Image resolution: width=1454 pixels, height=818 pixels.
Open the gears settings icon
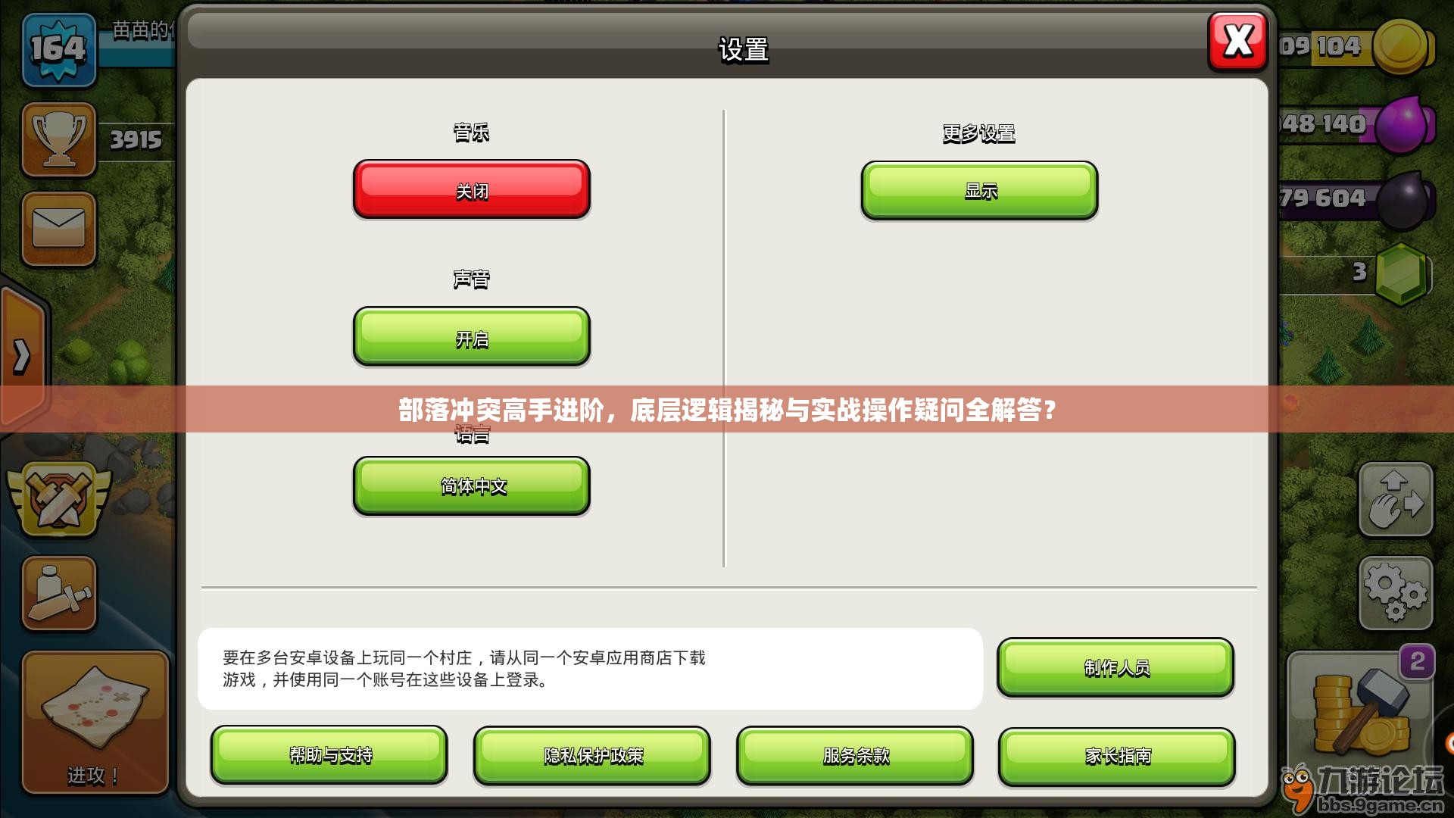(x=1396, y=594)
